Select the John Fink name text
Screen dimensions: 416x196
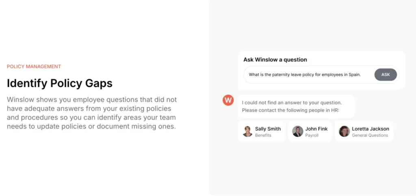point(316,129)
